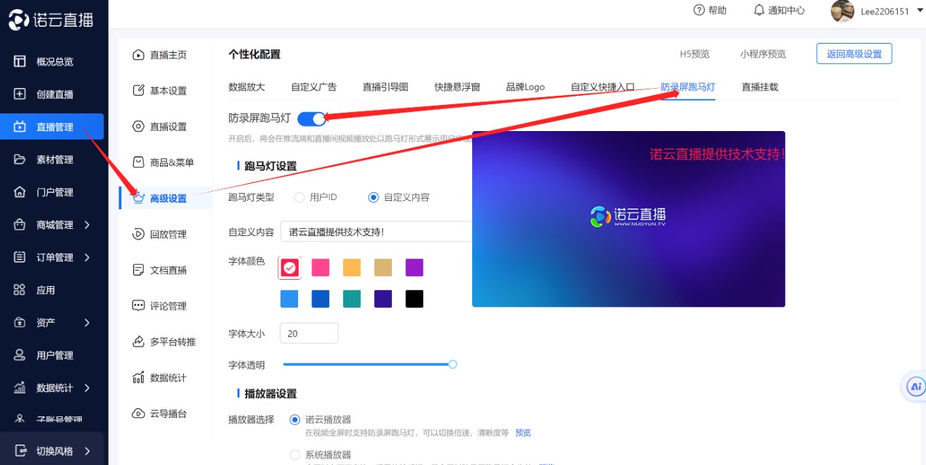Click the 创建直播 plus icon
Screen dimensions: 926x465
[20, 94]
